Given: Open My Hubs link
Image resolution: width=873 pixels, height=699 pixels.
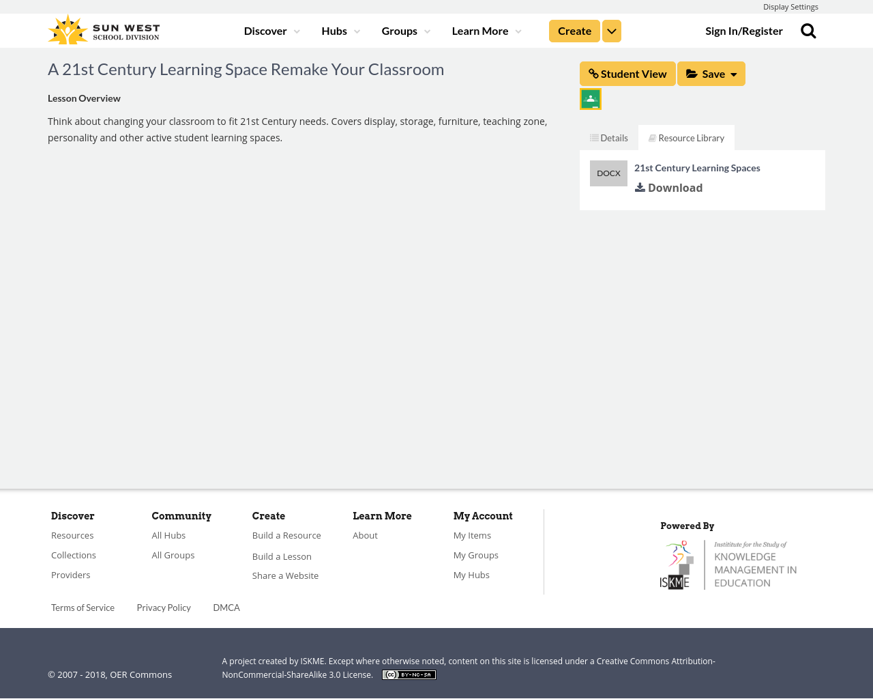Looking at the screenshot, I should click(x=471, y=575).
